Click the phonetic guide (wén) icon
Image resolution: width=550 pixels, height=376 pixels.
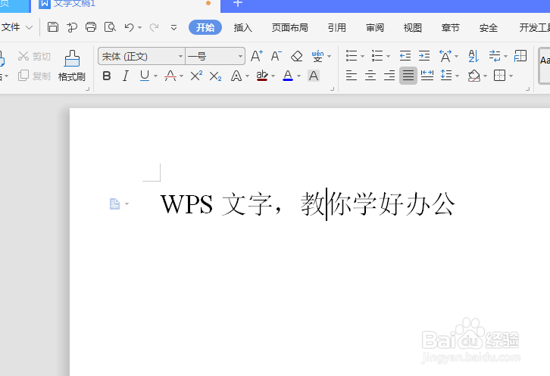(x=317, y=56)
